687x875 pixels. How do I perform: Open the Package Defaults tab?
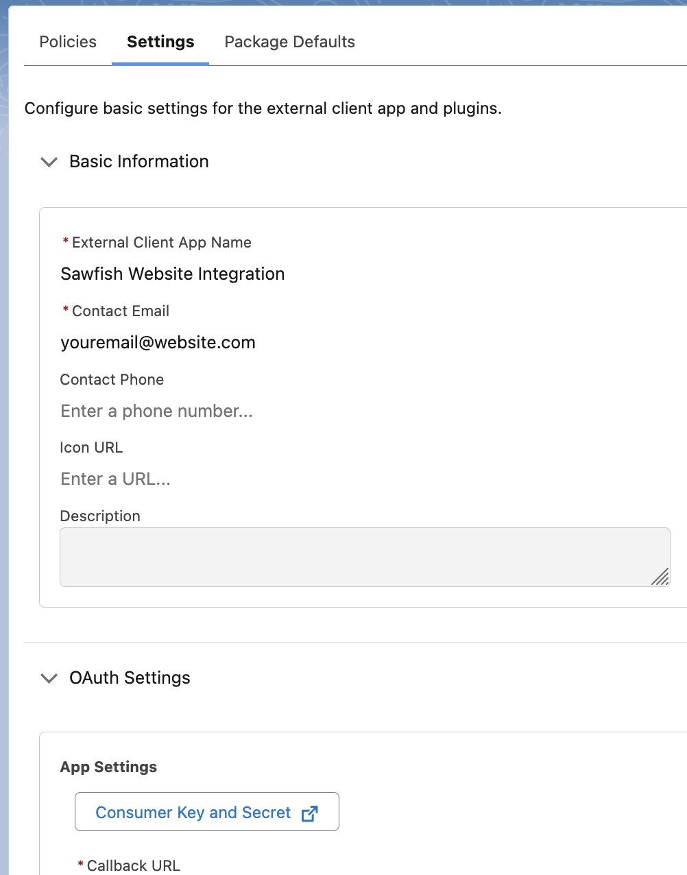tap(289, 42)
